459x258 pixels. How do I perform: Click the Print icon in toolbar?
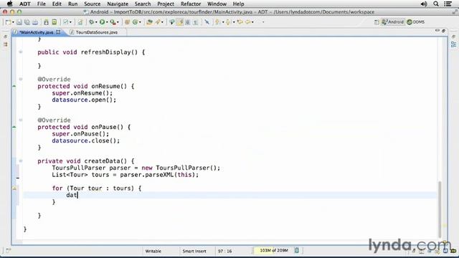point(35,22)
